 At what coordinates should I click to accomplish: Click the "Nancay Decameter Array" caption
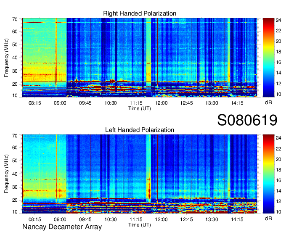(62, 227)
